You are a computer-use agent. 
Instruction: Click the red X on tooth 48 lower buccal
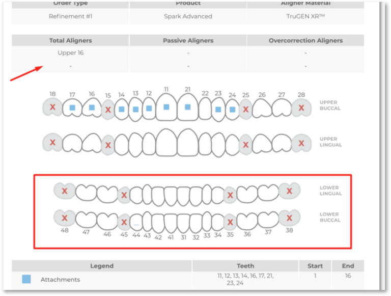pos(65,218)
